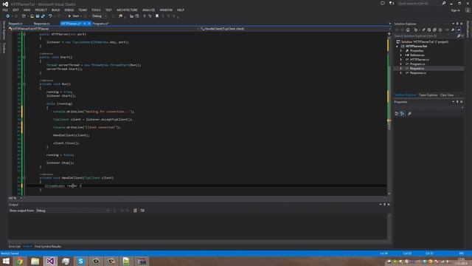The image size is (472, 266).
Task: Open the ANALYZE menu
Action: [148, 10]
